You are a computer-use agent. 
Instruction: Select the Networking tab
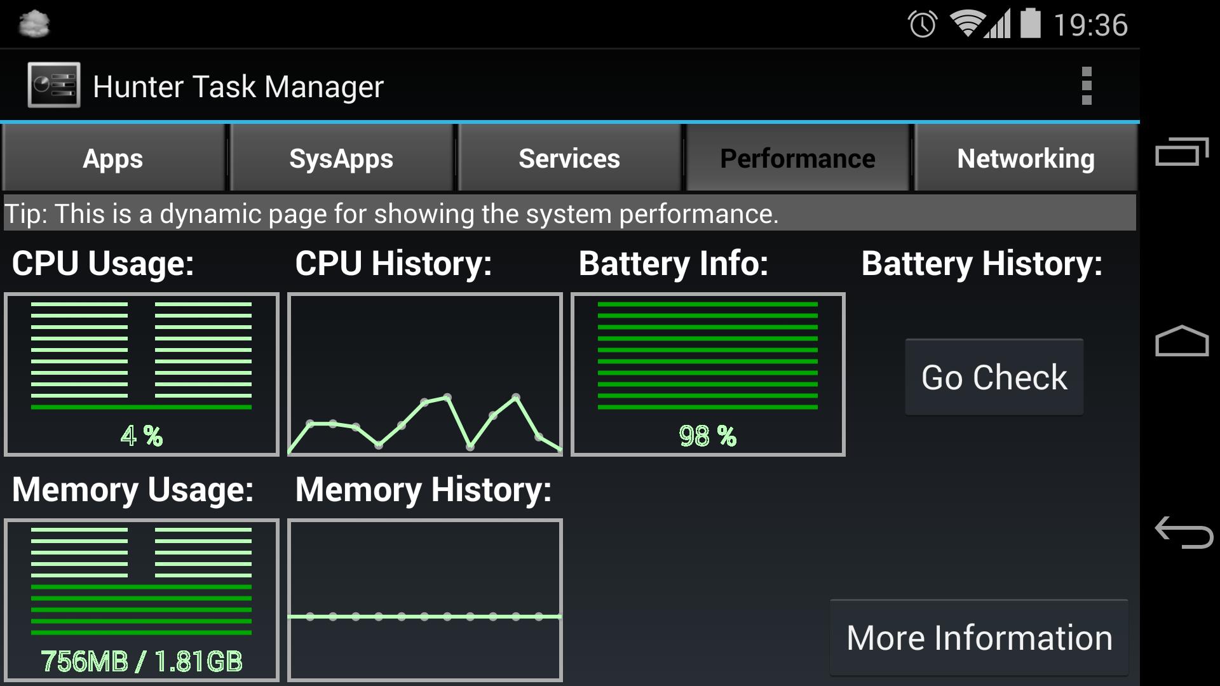pos(1026,158)
